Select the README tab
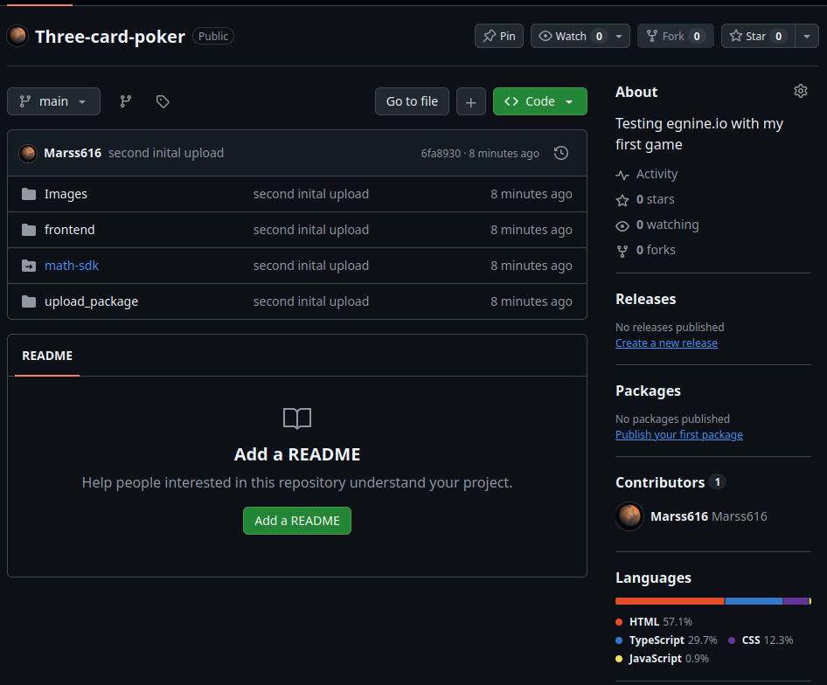The image size is (827, 685). (47, 356)
